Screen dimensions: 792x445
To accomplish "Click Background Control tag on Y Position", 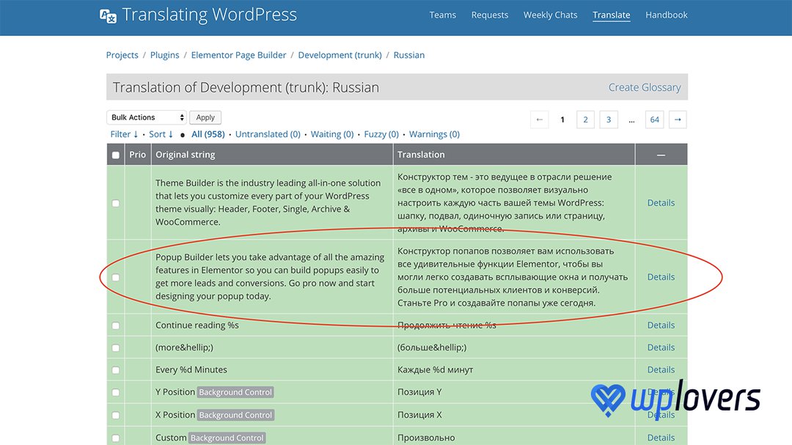I will (235, 392).
